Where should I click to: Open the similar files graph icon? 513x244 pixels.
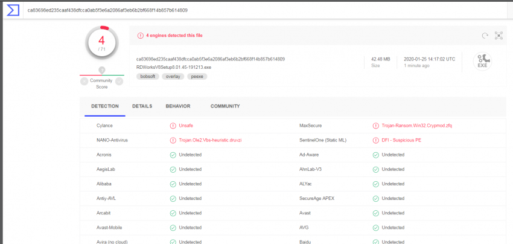(499, 36)
